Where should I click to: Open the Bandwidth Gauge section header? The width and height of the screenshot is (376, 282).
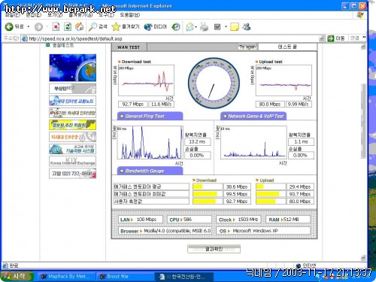click(150, 171)
